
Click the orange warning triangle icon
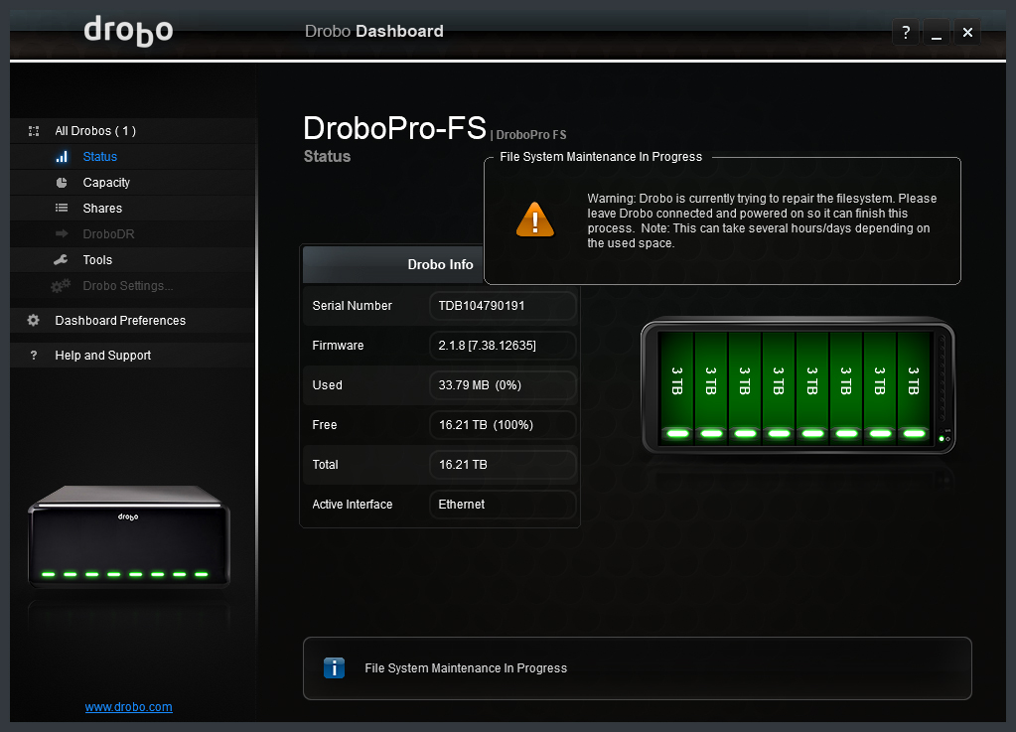[x=534, y=220]
